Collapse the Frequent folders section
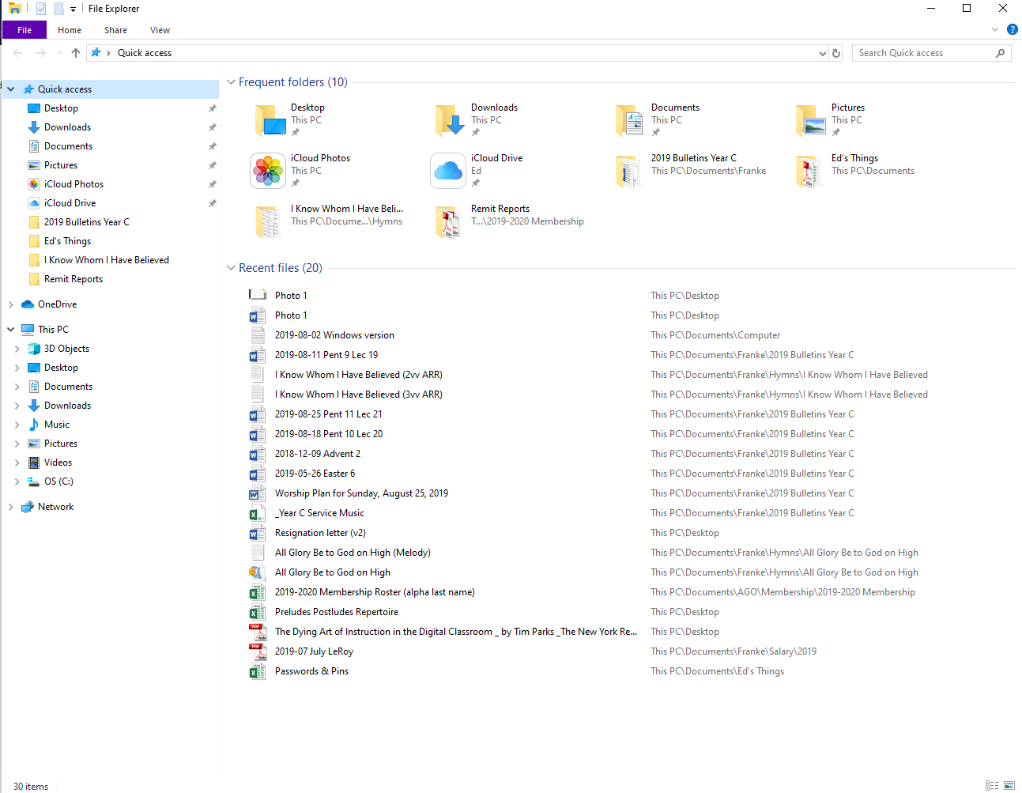This screenshot has height=793, width=1022. pyautogui.click(x=231, y=82)
